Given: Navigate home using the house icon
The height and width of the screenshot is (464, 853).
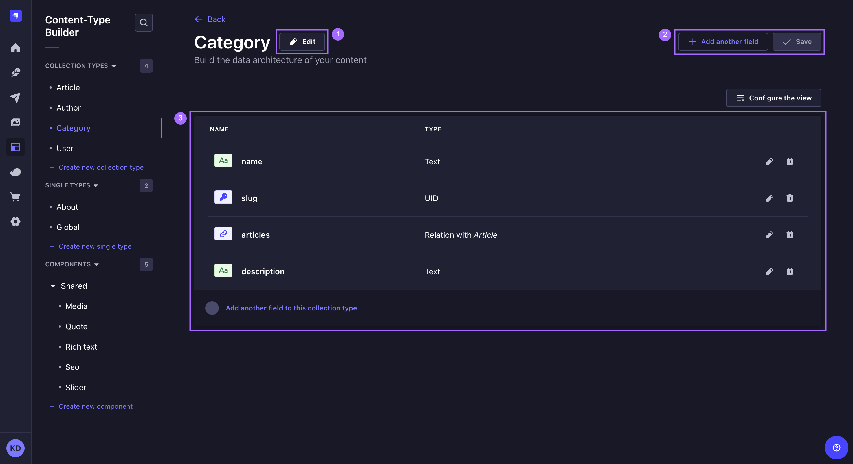Looking at the screenshot, I should (x=16, y=48).
